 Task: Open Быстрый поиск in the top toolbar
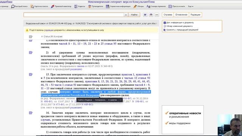click(x=19, y=6)
